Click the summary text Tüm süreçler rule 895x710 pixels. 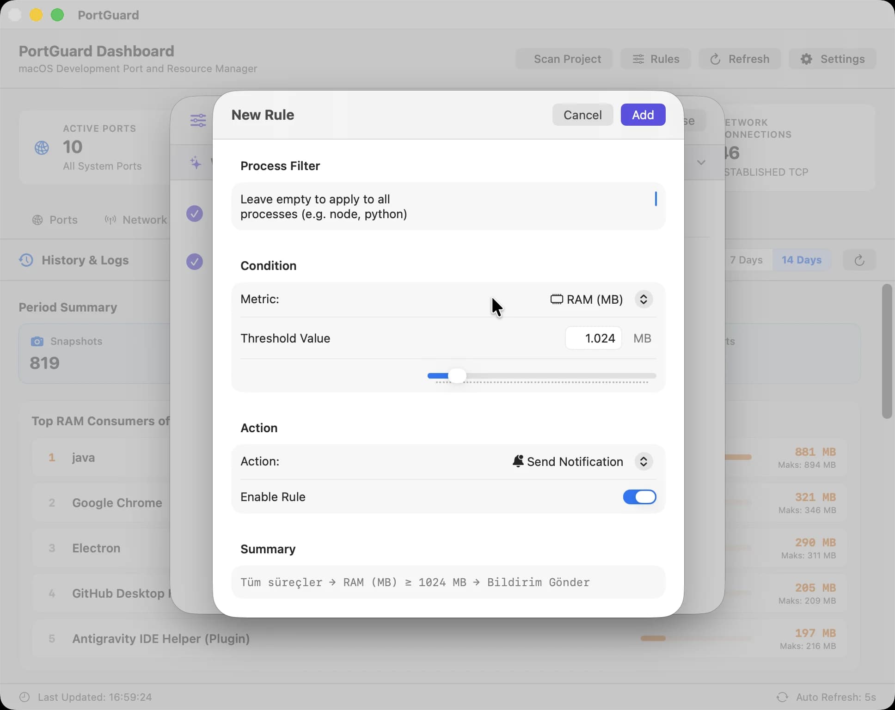point(415,582)
